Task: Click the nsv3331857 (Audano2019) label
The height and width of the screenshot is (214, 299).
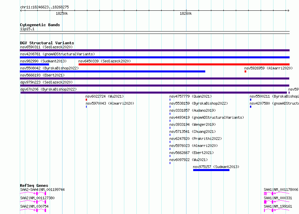Action: [x=193, y=110]
